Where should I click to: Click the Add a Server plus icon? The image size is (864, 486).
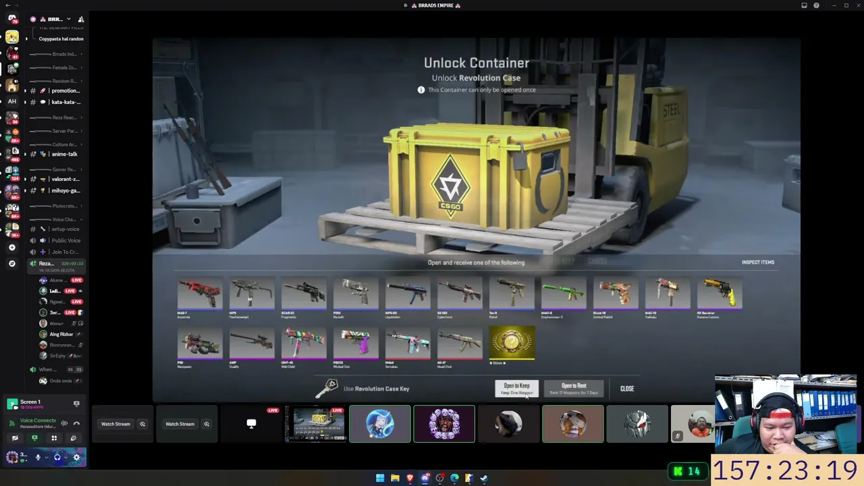click(12, 248)
